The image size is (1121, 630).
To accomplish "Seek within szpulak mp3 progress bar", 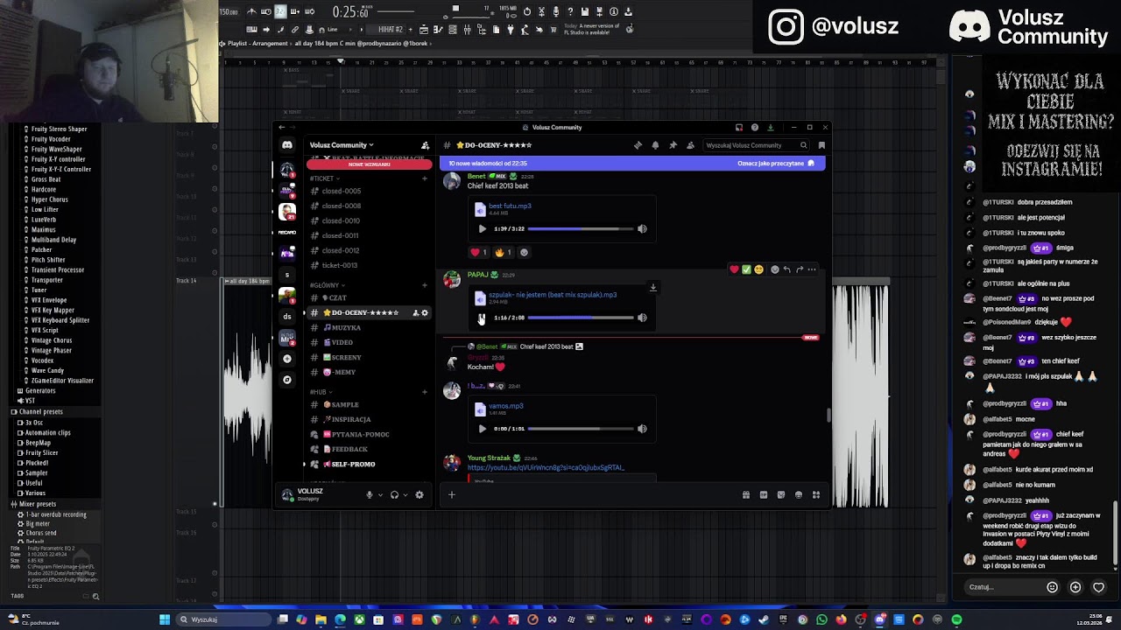I will (580, 318).
